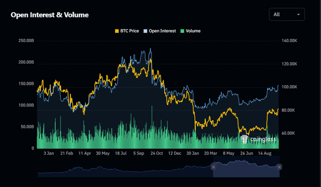Click the 20 Mar date label
The height and width of the screenshot is (187, 321).
pos(211,153)
